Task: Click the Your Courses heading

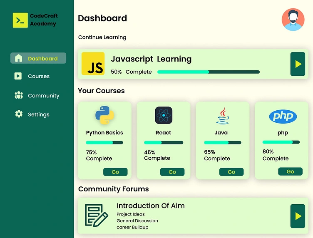Action: click(101, 91)
